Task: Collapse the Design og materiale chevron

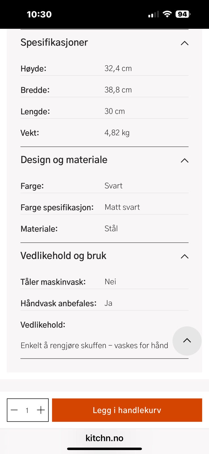Action: point(184,161)
